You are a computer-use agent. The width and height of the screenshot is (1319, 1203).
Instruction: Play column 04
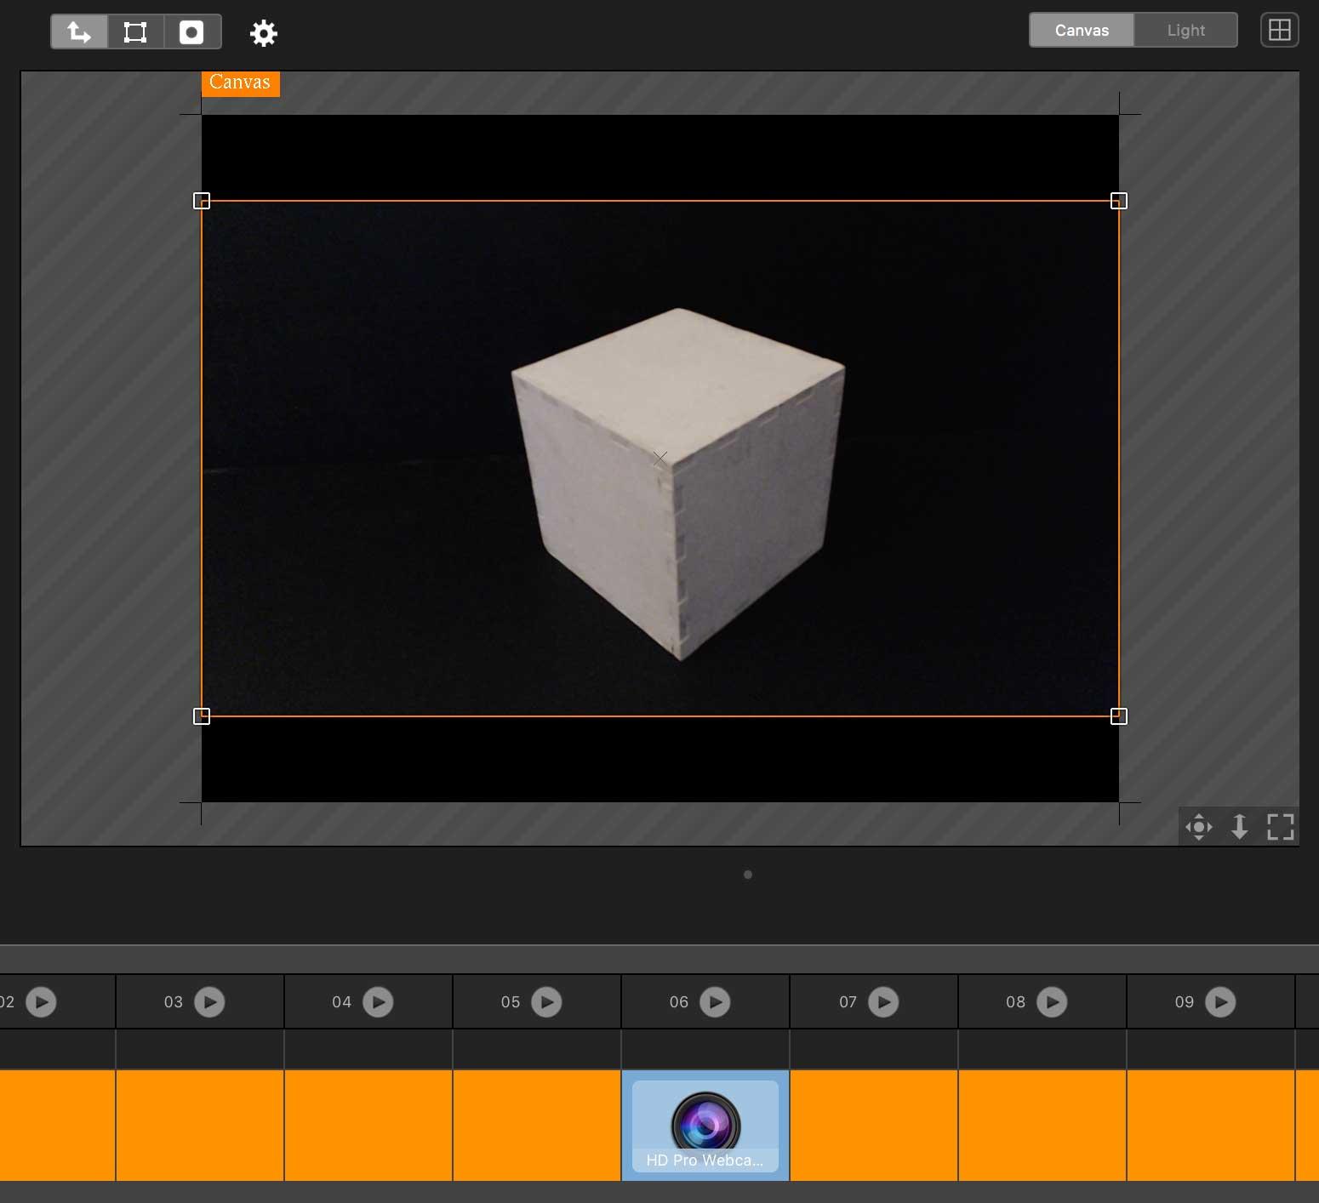pyautogui.click(x=378, y=1002)
